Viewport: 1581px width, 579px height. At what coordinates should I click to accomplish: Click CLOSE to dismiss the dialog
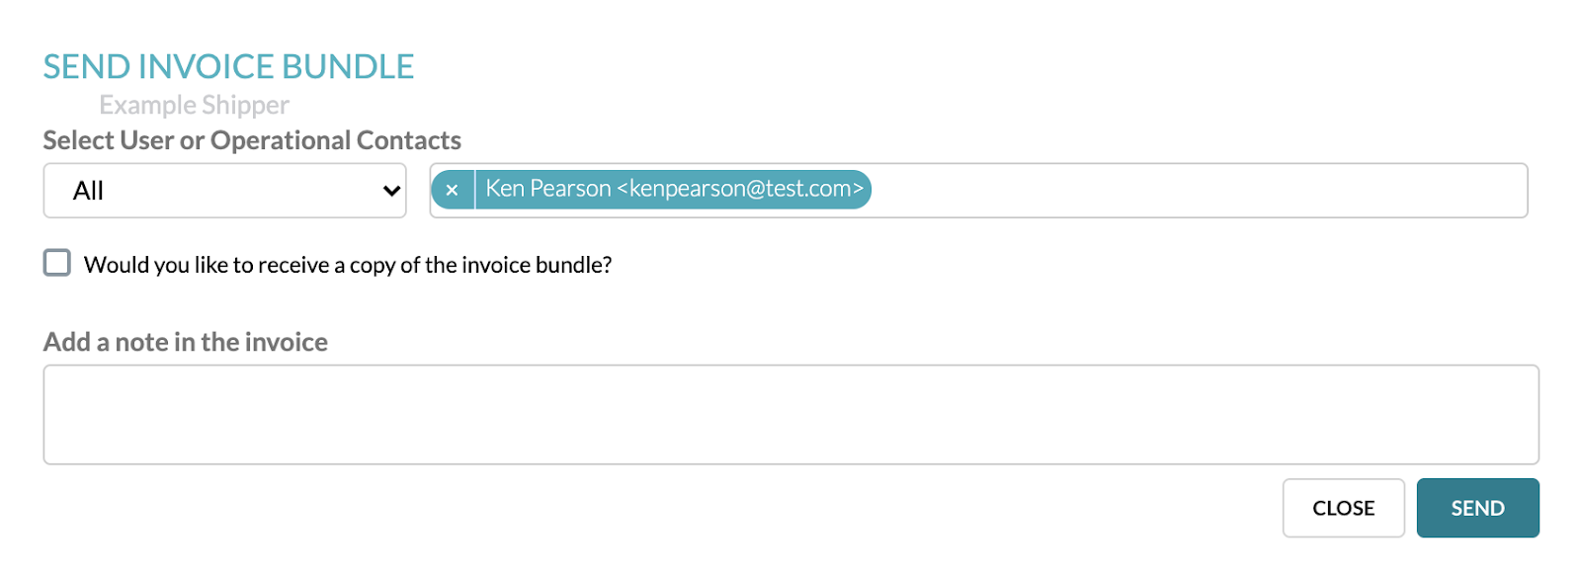pos(1344,507)
